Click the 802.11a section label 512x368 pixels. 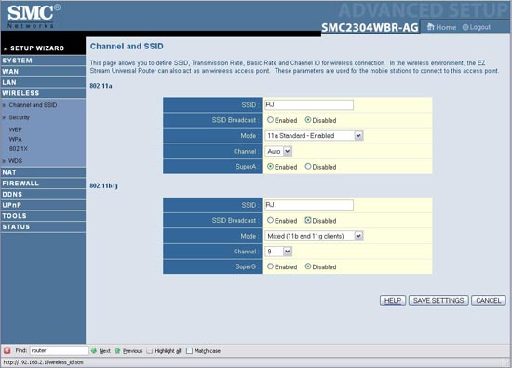coord(101,86)
